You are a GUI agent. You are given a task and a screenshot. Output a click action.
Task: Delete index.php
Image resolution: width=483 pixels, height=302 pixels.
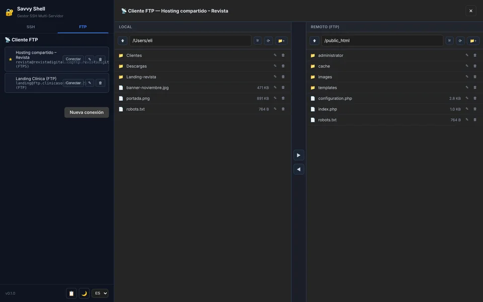coord(475,109)
